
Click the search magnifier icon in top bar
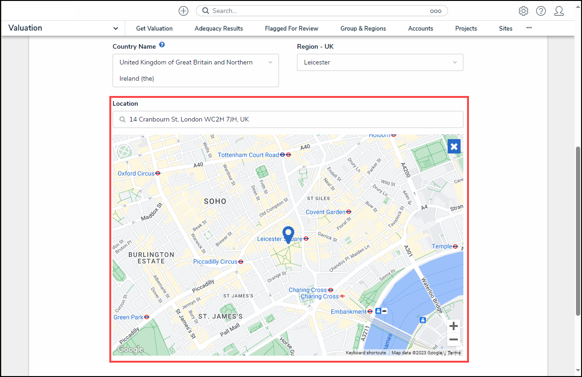click(x=206, y=11)
